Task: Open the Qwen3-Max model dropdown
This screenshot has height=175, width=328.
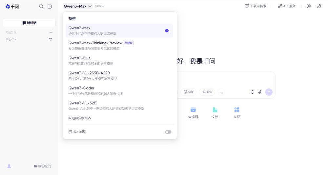Action: [x=78, y=6]
